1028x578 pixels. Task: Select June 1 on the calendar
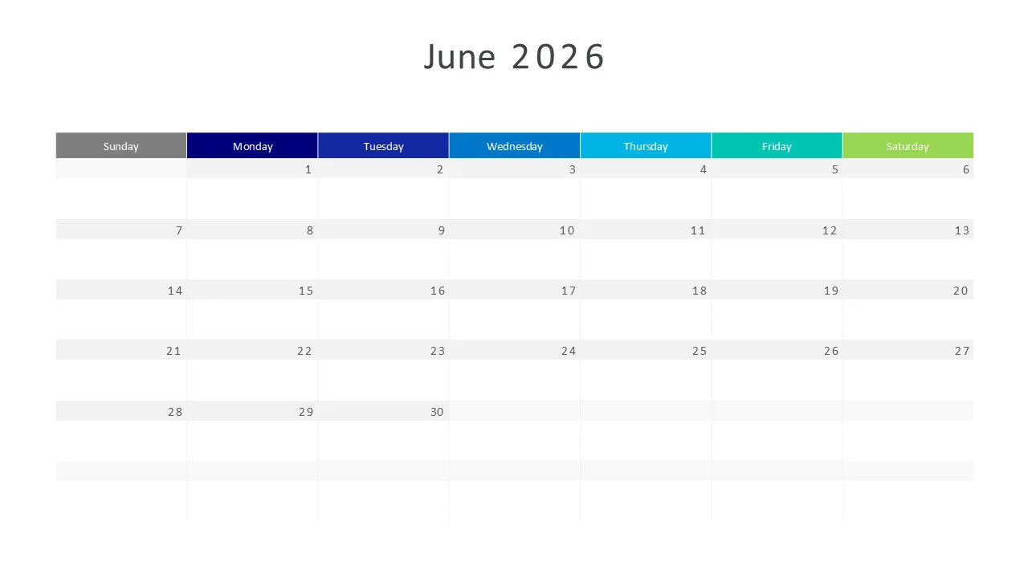[x=308, y=169]
